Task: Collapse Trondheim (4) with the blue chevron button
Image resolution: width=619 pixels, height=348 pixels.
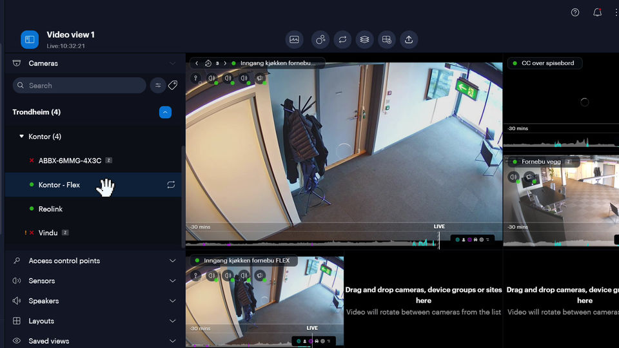Action: (165, 112)
